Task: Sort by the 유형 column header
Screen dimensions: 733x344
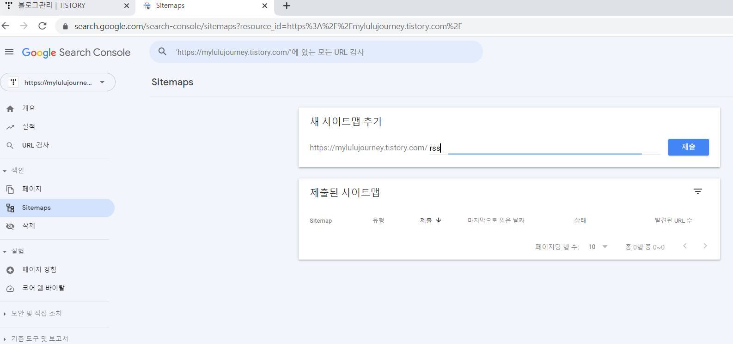Action: (x=379, y=220)
